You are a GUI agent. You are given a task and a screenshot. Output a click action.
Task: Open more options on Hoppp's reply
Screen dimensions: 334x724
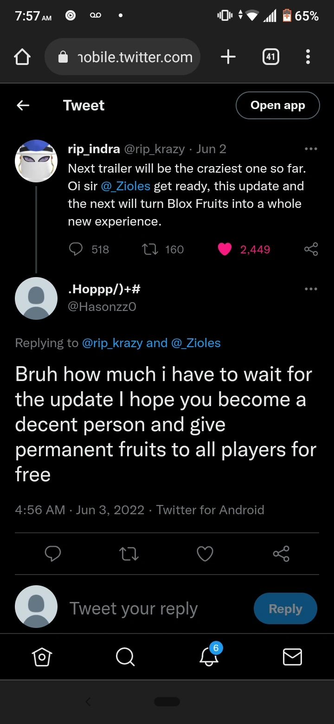coord(311,289)
